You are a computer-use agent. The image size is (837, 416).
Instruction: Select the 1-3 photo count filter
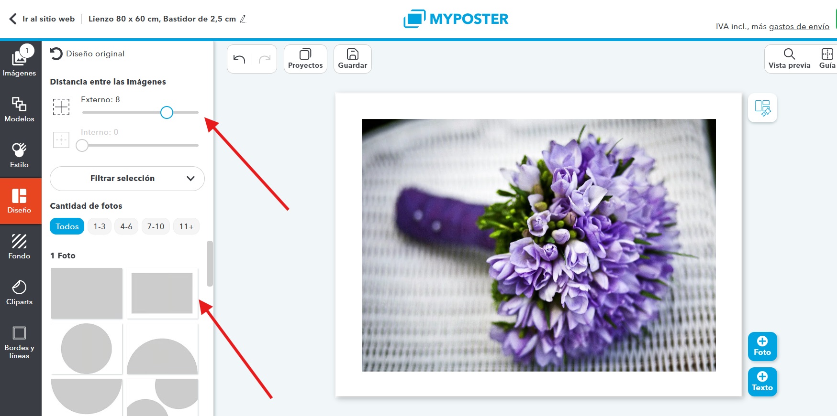click(100, 226)
